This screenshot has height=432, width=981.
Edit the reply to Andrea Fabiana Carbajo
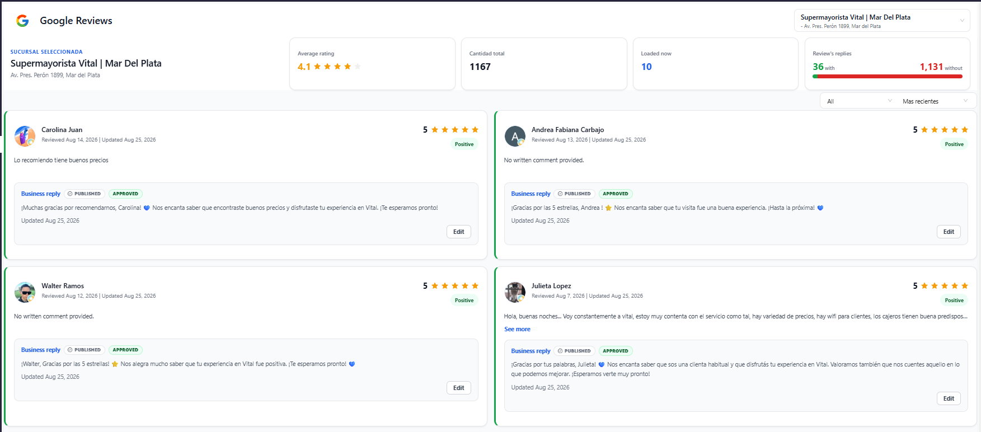(949, 232)
